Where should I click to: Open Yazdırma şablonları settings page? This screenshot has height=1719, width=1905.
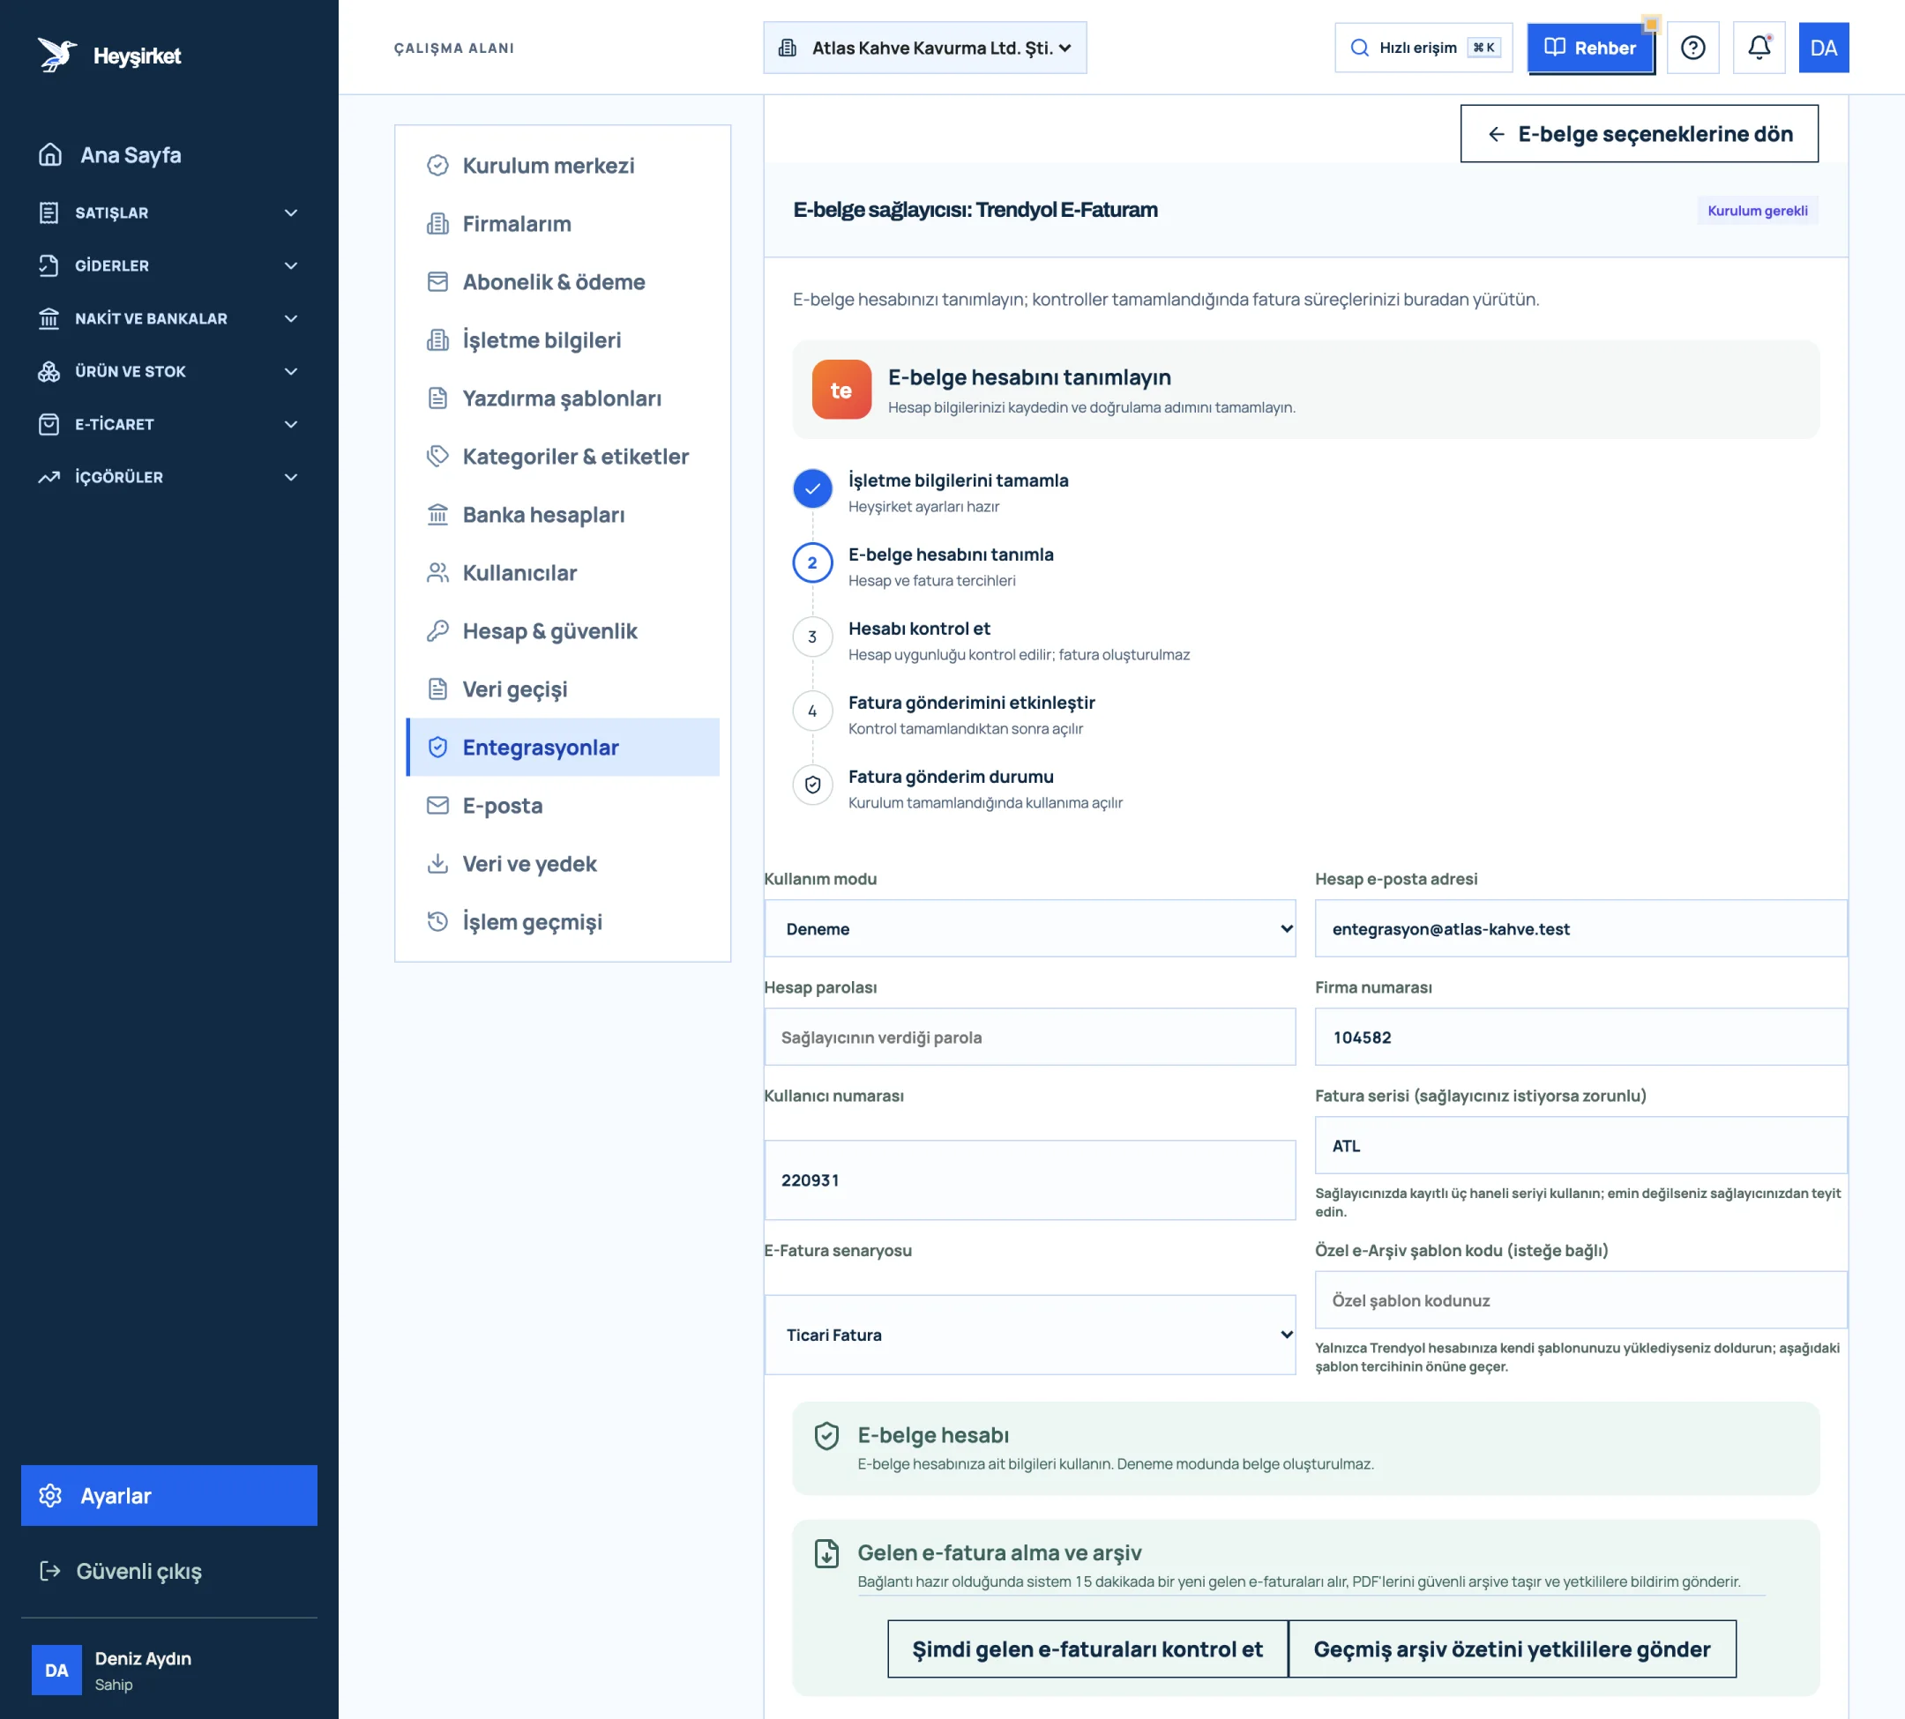[564, 398]
